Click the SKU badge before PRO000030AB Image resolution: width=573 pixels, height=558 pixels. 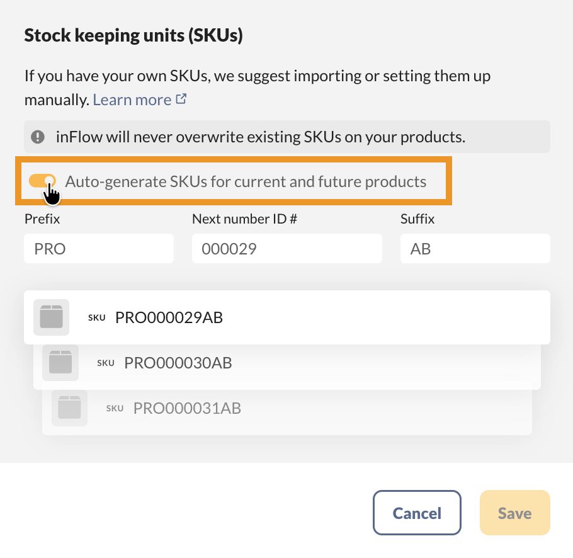point(106,363)
